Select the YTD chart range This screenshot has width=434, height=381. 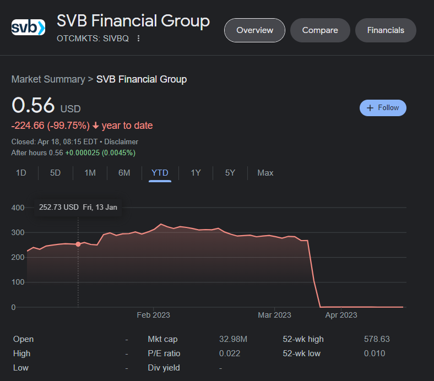(x=160, y=173)
